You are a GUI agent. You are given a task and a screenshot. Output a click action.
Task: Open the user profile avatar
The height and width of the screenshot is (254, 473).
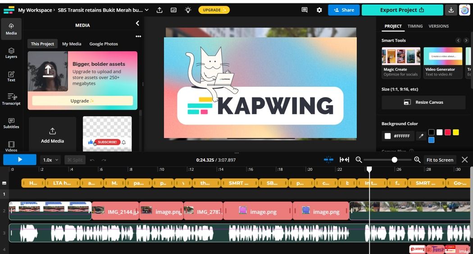(x=464, y=10)
